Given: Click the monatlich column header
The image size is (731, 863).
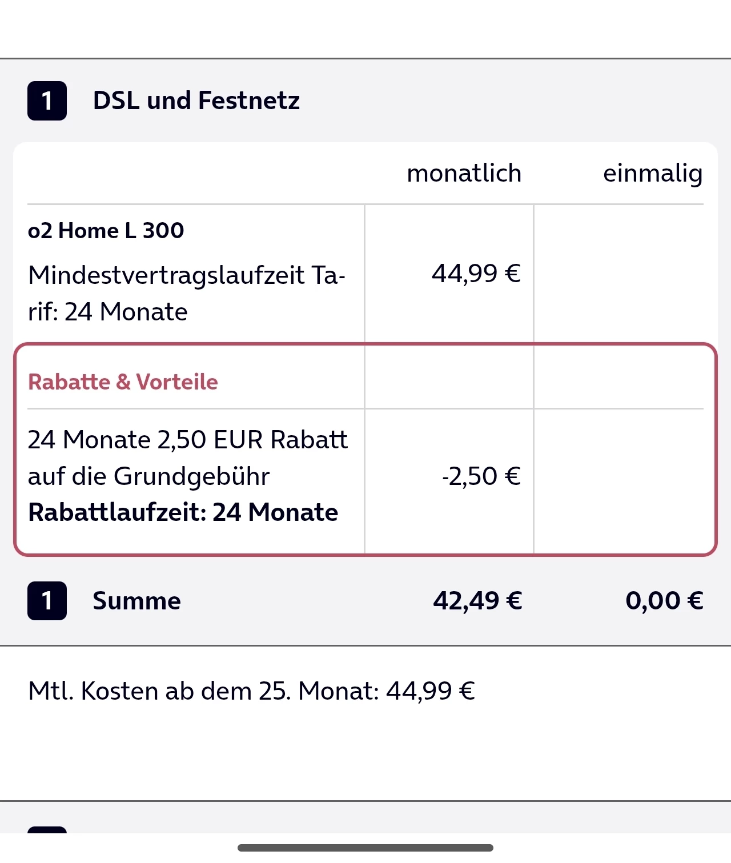Looking at the screenshot, I should click(x=464, y=173).
